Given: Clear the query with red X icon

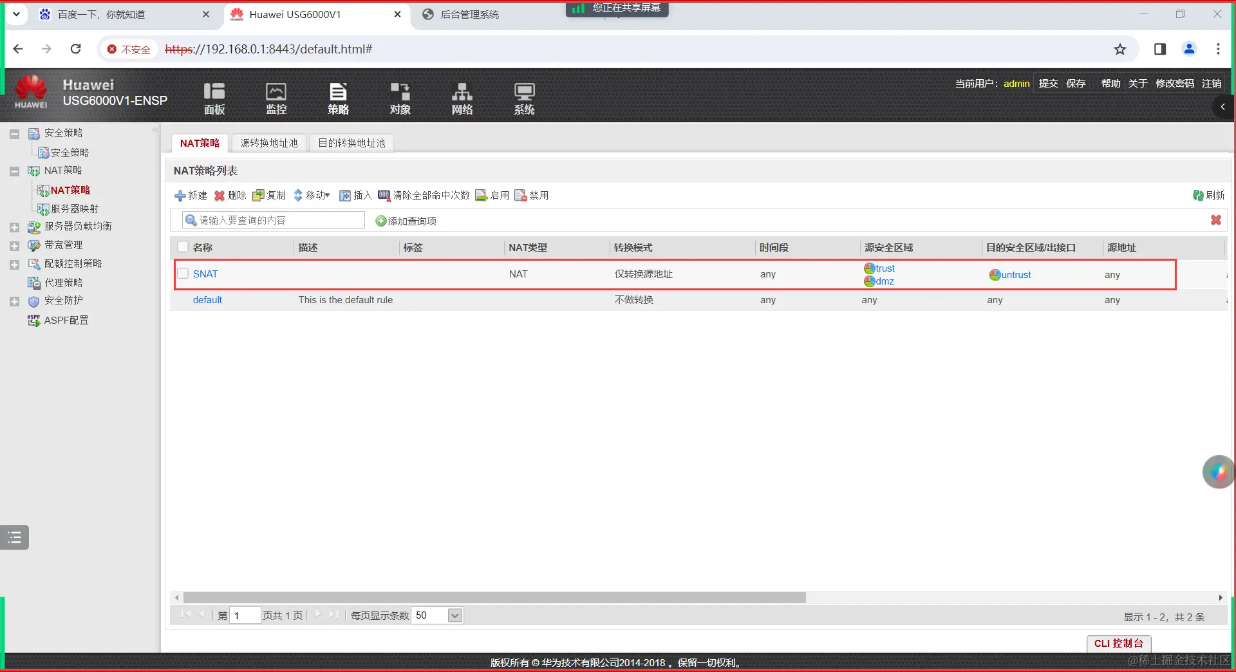Looking at the screenshot, I should pyautogui.click(x=1215, y=220).
